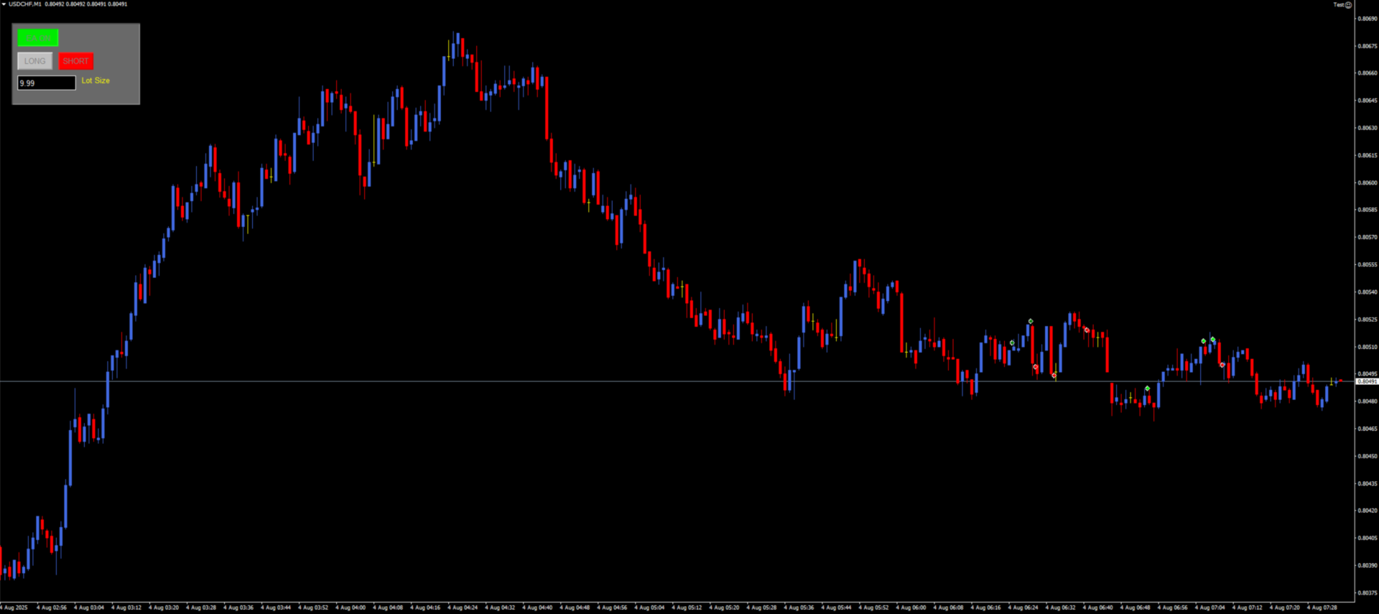1379x614 pixels.
Task: Click the 4 Aug 07:28 time label
Action: [1322, 608]
